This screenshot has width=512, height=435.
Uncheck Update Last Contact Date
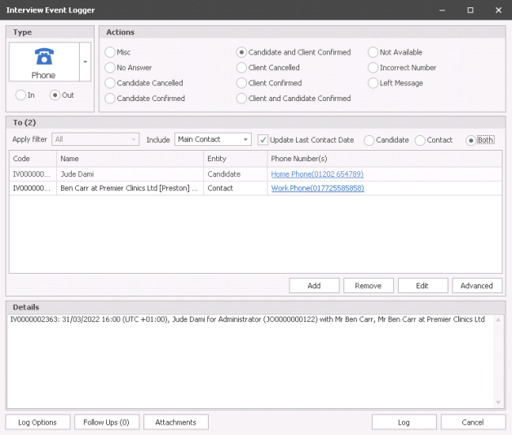coord(263,140)
